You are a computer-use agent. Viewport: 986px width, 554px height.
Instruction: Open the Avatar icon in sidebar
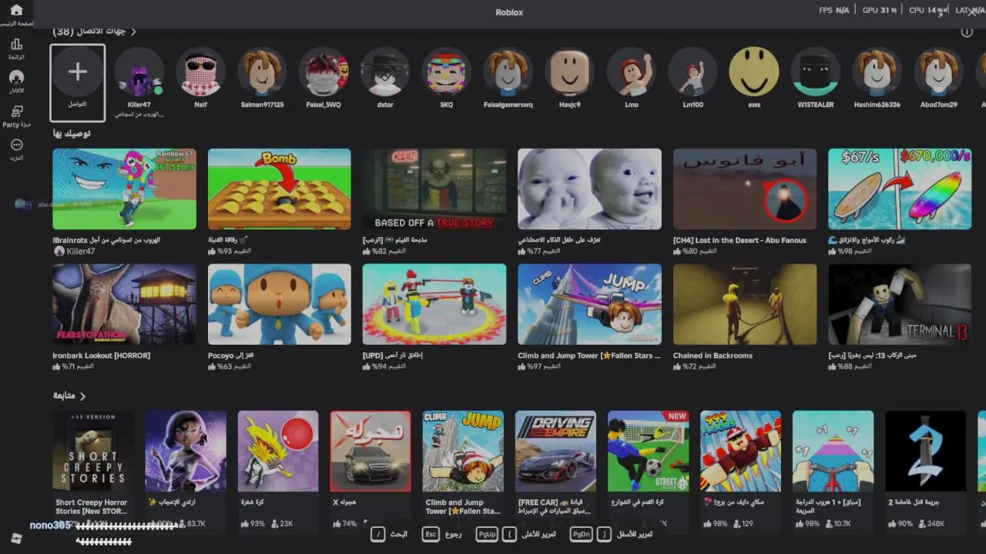pos(16,78)
